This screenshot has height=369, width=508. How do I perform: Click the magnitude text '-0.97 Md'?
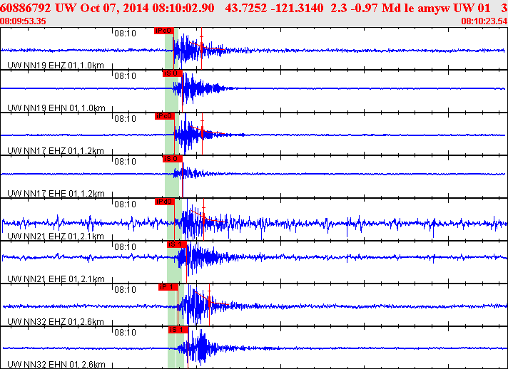[x=375, y=8]
